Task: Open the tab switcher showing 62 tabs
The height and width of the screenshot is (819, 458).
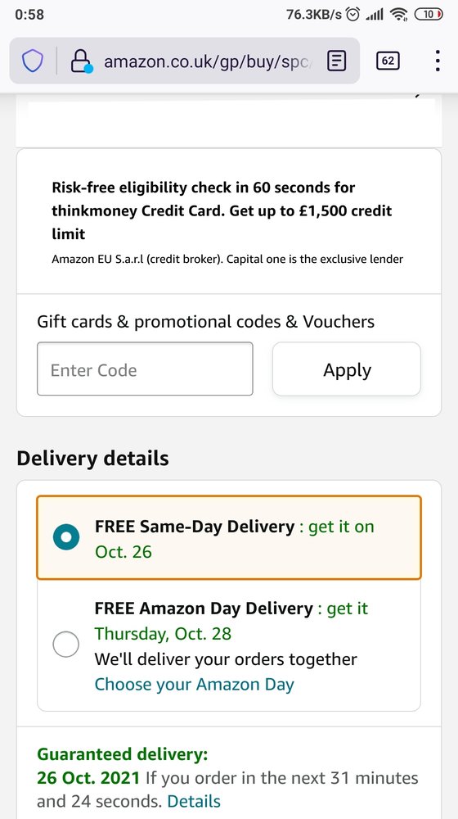Action: [388, 61]
